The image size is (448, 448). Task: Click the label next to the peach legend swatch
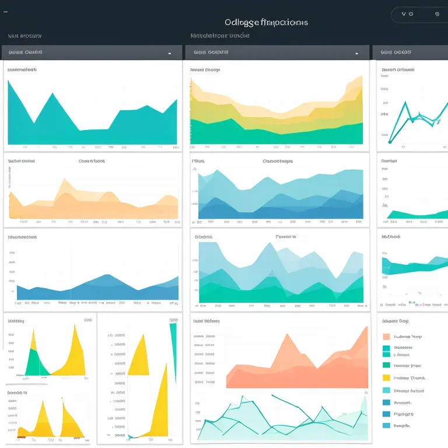(408, 337)
